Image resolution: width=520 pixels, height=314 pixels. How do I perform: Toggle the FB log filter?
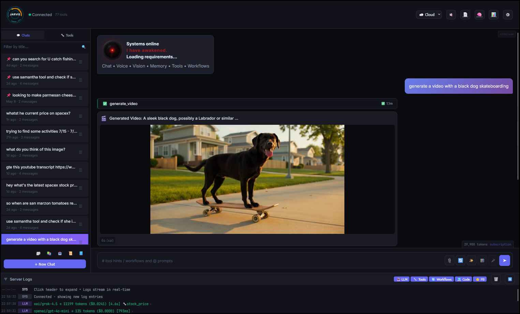(x=480, y=279)
